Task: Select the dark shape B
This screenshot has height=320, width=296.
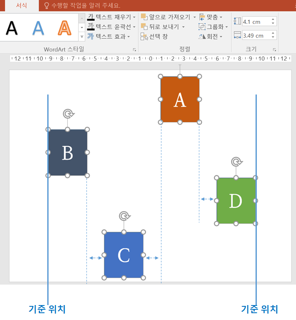Action: click(67, 152)
